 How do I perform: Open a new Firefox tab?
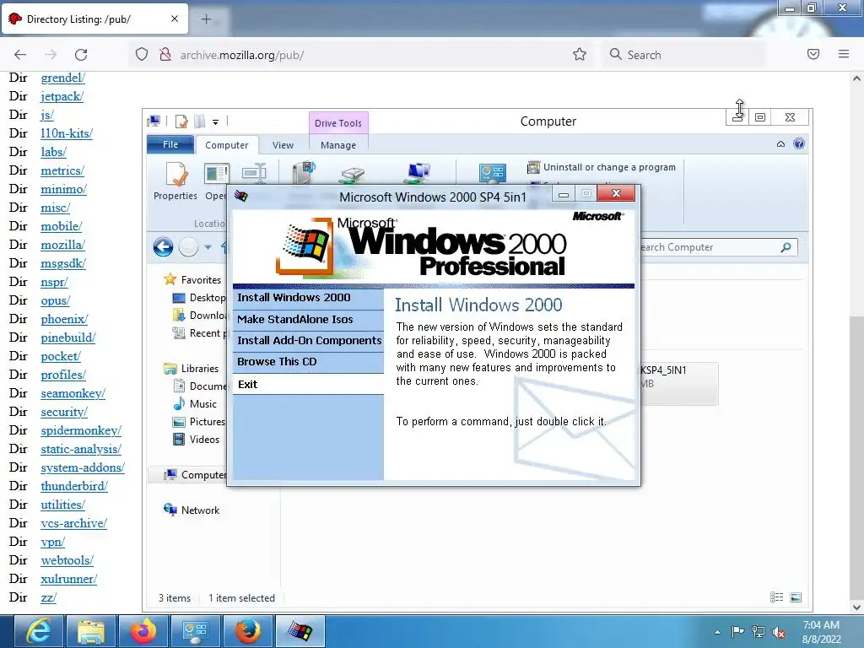206,19
